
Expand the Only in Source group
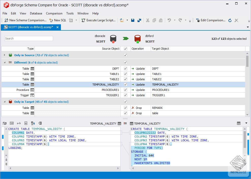[x=5, y=55]
